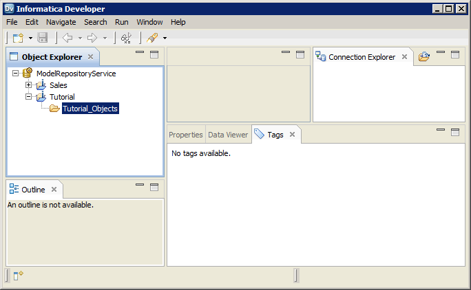471x290 pixels.
Task: Open the Window menu
Action: [x=149, y=22]
